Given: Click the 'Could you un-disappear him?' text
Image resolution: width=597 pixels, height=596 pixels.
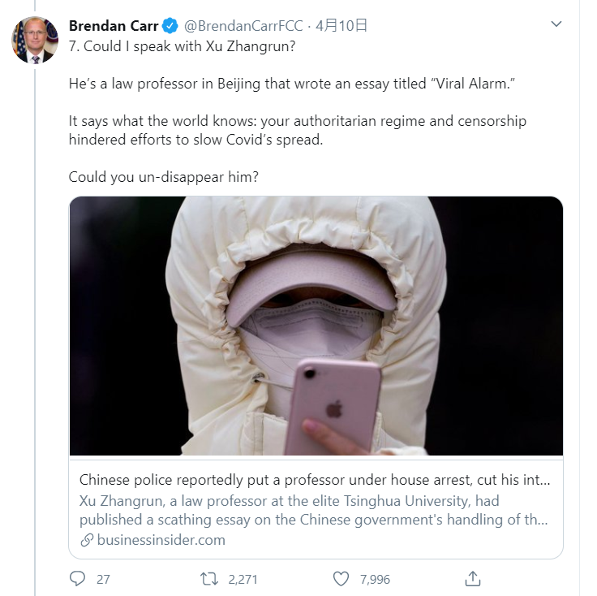Looking at the screenshot, I should click(164, 176).
